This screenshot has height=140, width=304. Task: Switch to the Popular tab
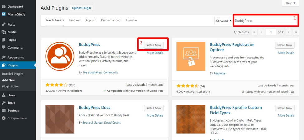click(x=91, y=20)
